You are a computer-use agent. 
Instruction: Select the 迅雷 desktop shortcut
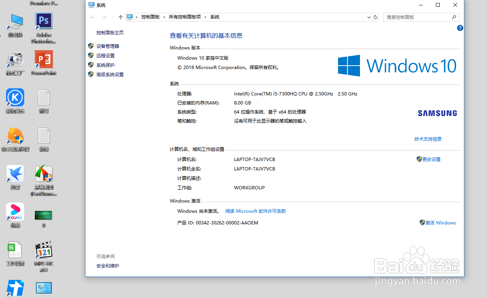tap(15, 177)
